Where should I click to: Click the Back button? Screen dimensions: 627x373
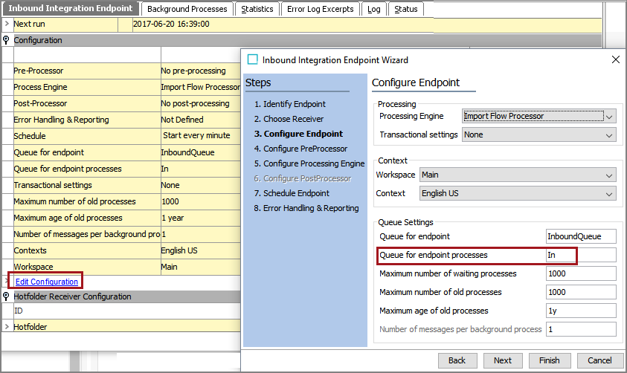point(457,360)
